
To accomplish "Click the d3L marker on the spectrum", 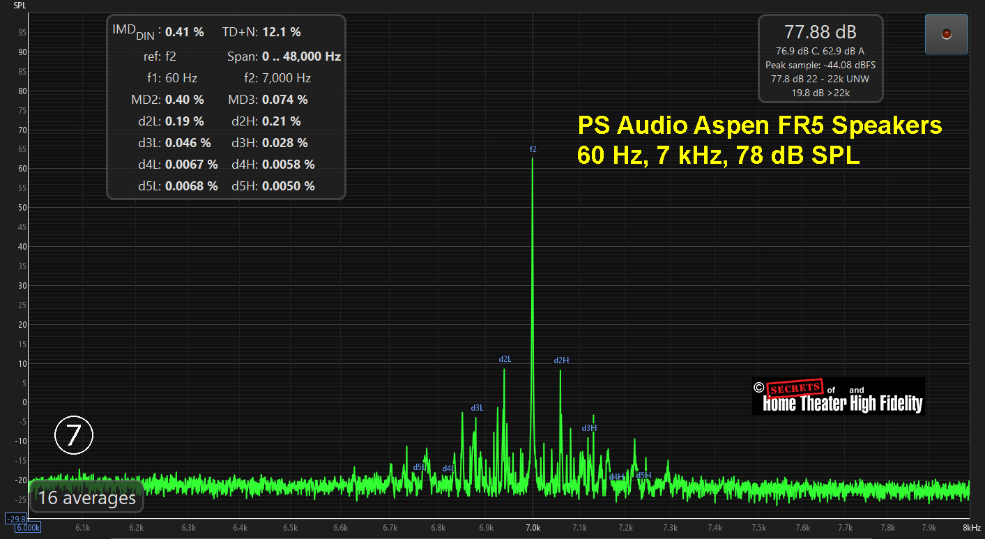I will pos(477,408).
